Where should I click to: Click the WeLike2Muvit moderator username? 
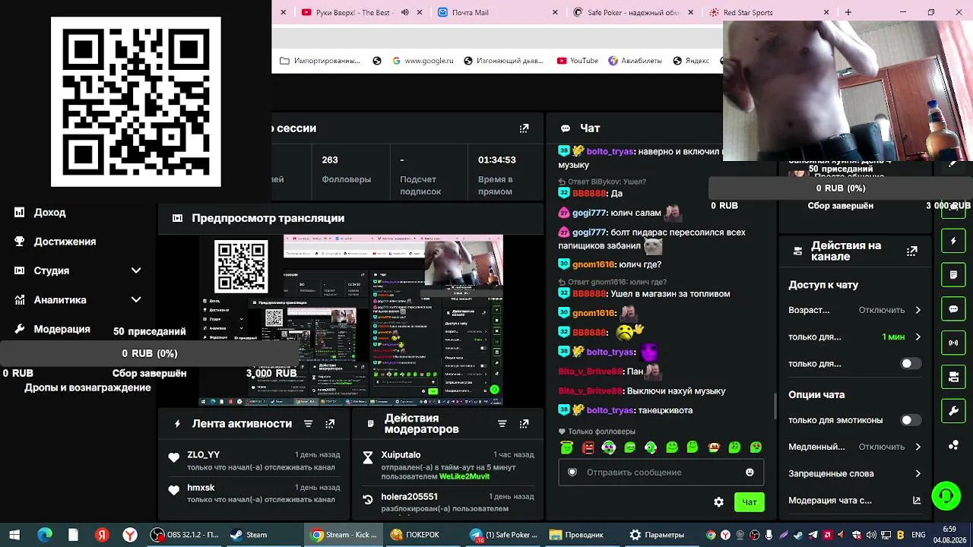coord(464,477)
